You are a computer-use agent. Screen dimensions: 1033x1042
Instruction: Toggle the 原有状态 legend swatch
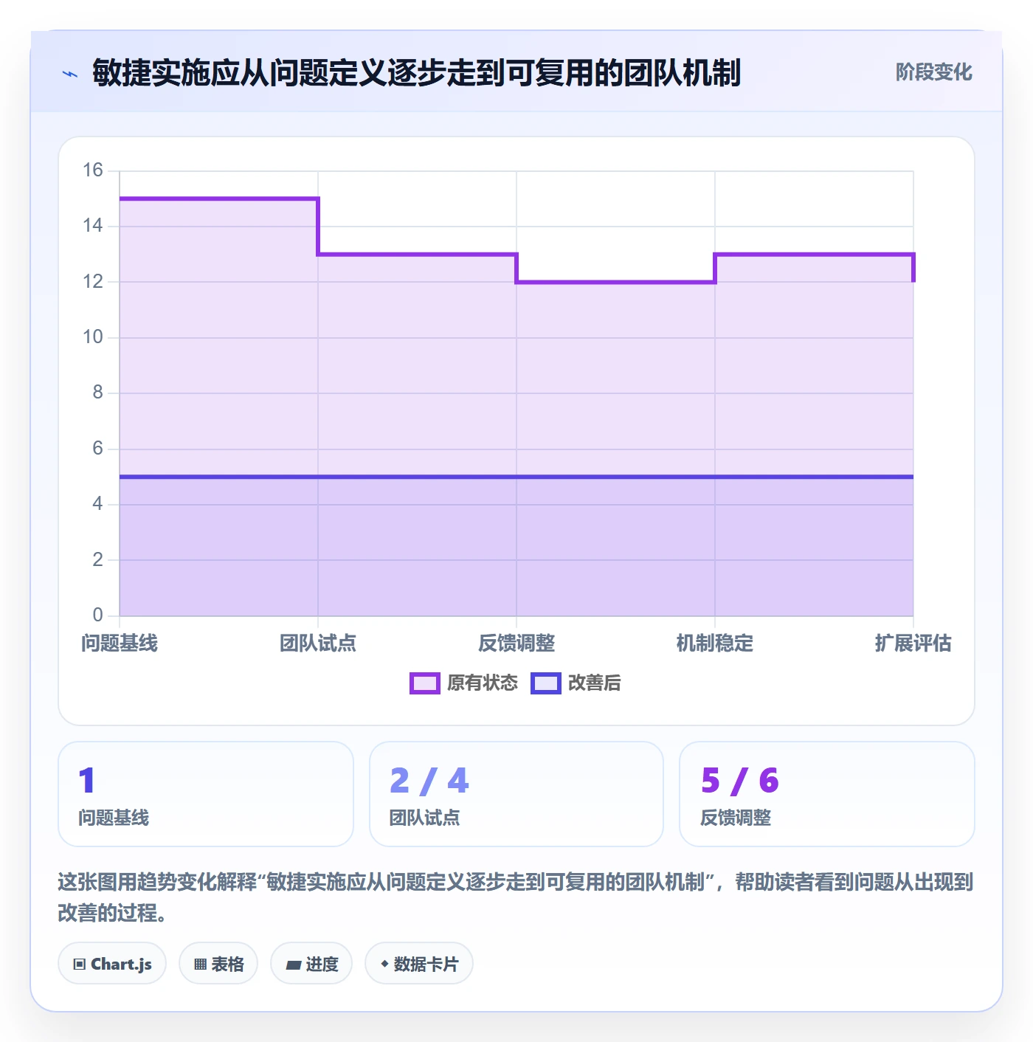(425, 683)
